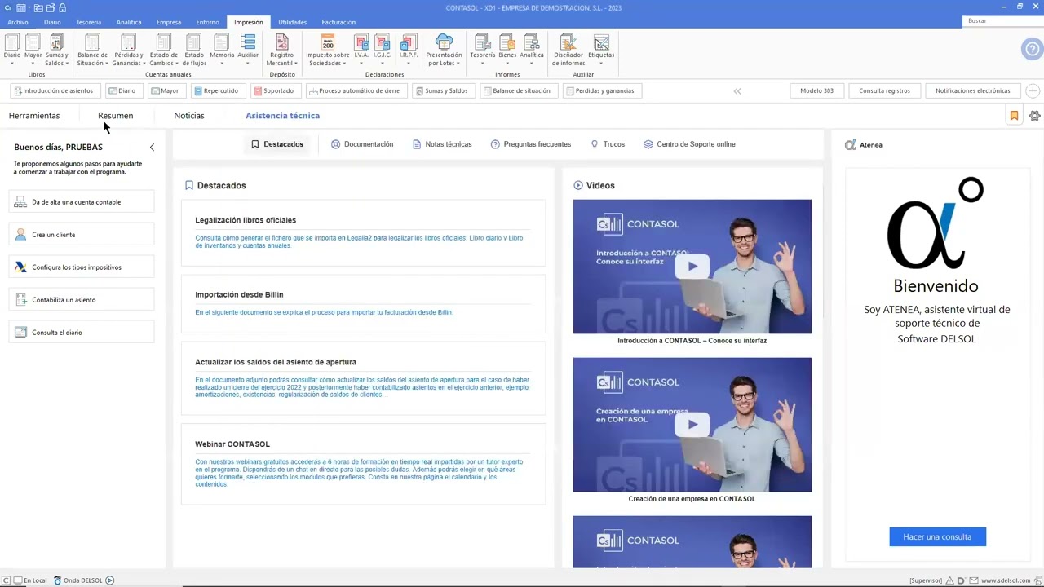1044x587 pixels.
Task: Click the Modelo 303 shortcut
Action: coord(816,91)
